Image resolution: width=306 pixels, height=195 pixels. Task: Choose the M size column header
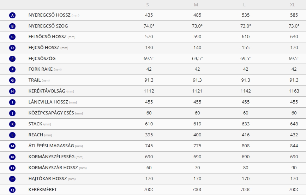pos(196,5)
